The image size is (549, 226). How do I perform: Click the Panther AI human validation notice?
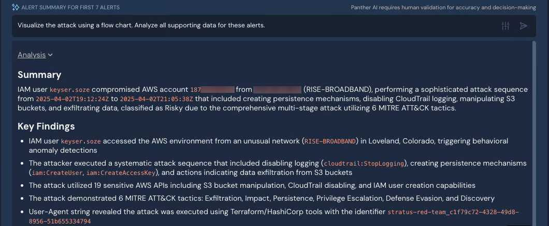click(446, 8)
